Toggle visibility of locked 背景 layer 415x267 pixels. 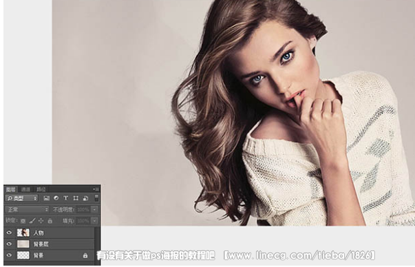click(x=9, y=255)
